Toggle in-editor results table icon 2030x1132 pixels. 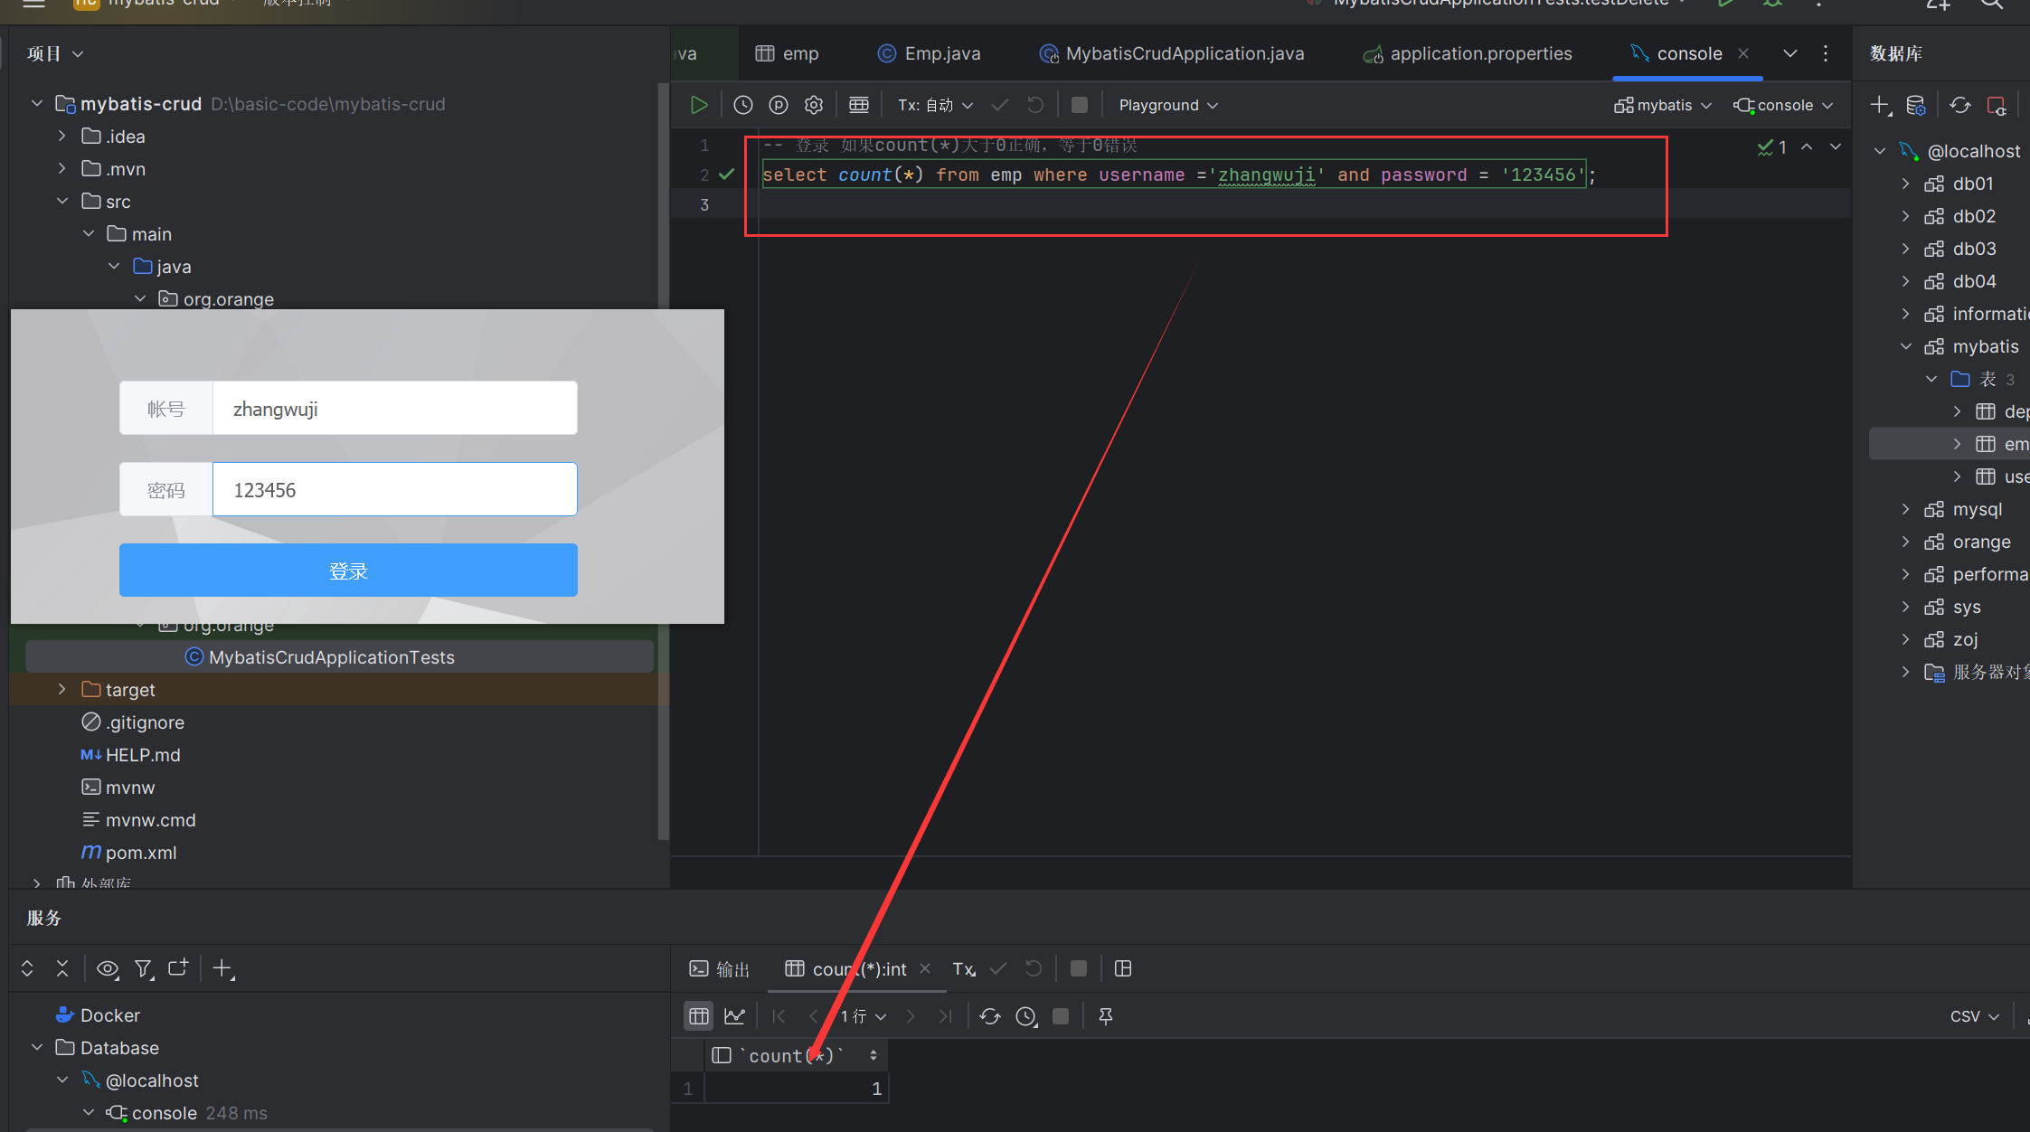(859, 105)
